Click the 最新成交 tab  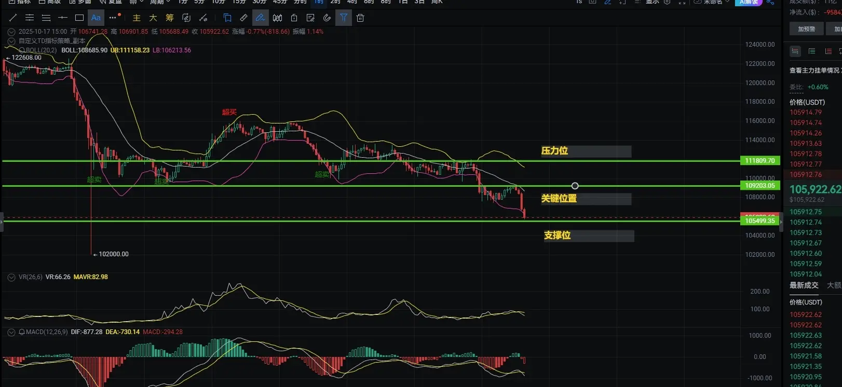pyautogui.click(x=804, y=285)
